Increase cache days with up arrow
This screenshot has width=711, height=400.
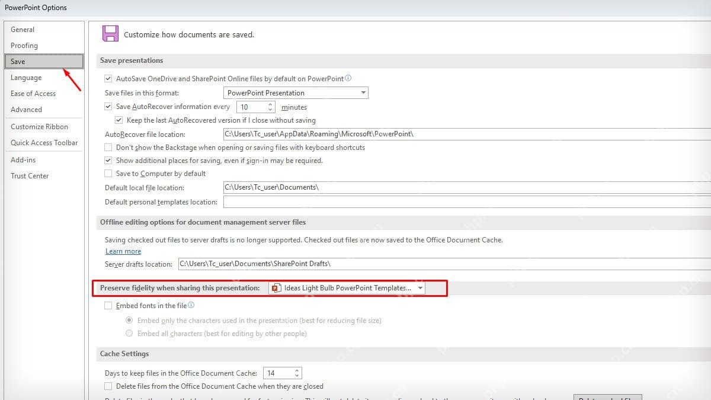297,370
